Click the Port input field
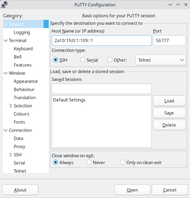 tap(169, 40)
